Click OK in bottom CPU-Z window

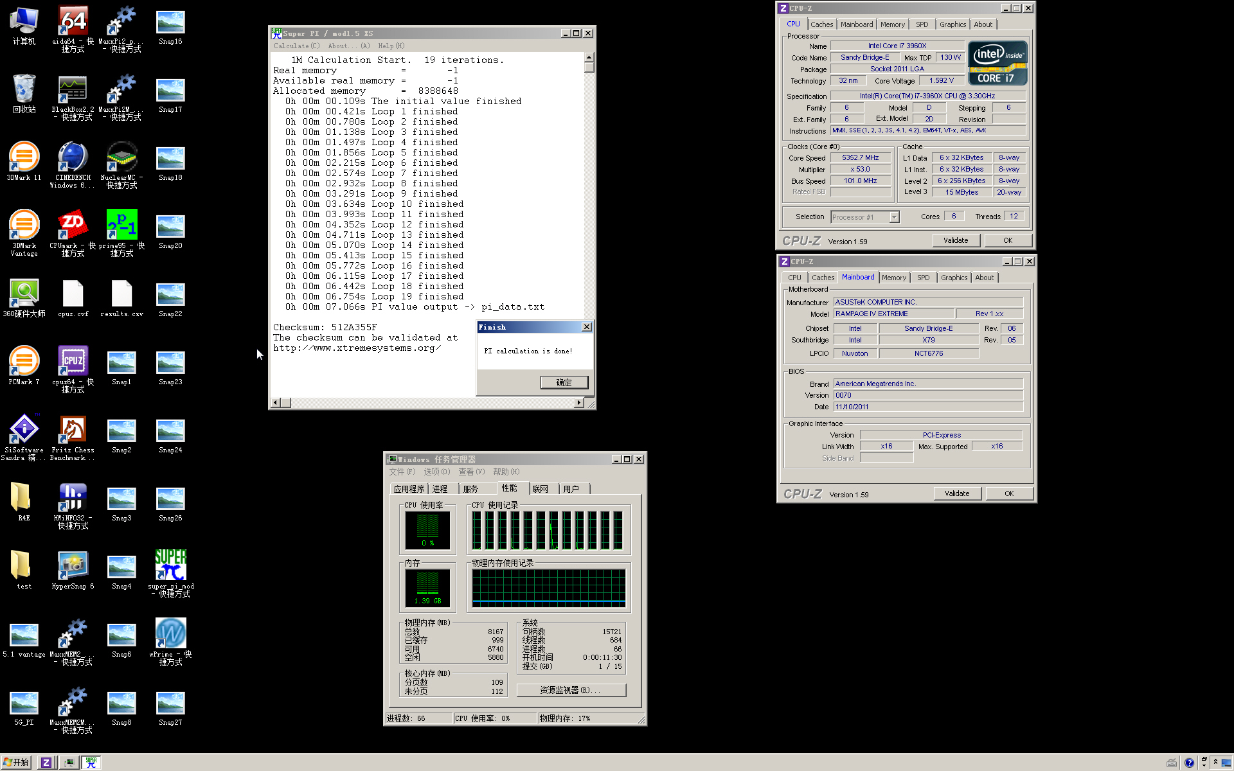1009,493
